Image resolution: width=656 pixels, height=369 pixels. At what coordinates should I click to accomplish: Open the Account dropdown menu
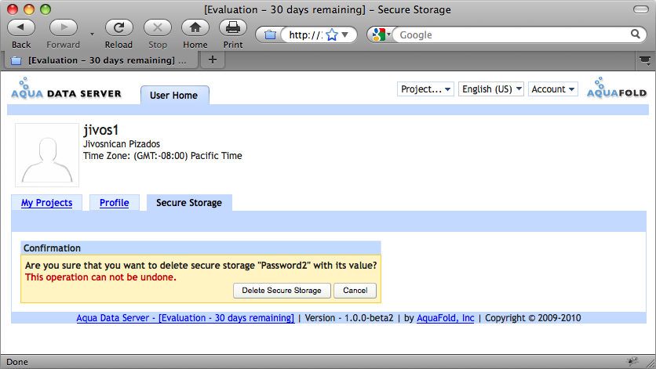tap(552, 89)
